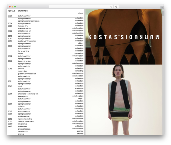The height and width of the screenshot is (145, 171).
Task: Open the 2016 gustav van treeck-km entry
Action: (x=27, y=41)
